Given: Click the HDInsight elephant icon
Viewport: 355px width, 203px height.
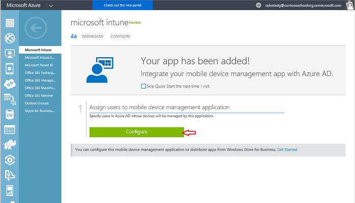Looking at the screenshot, I should (9, 145).
